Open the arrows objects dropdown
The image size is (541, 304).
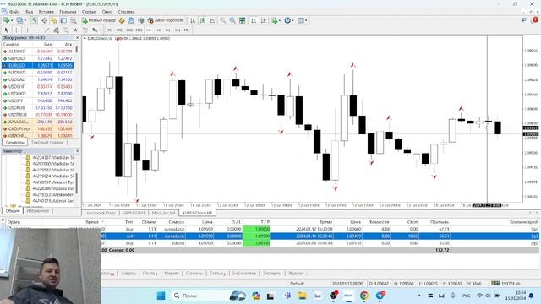coord(96,30)
